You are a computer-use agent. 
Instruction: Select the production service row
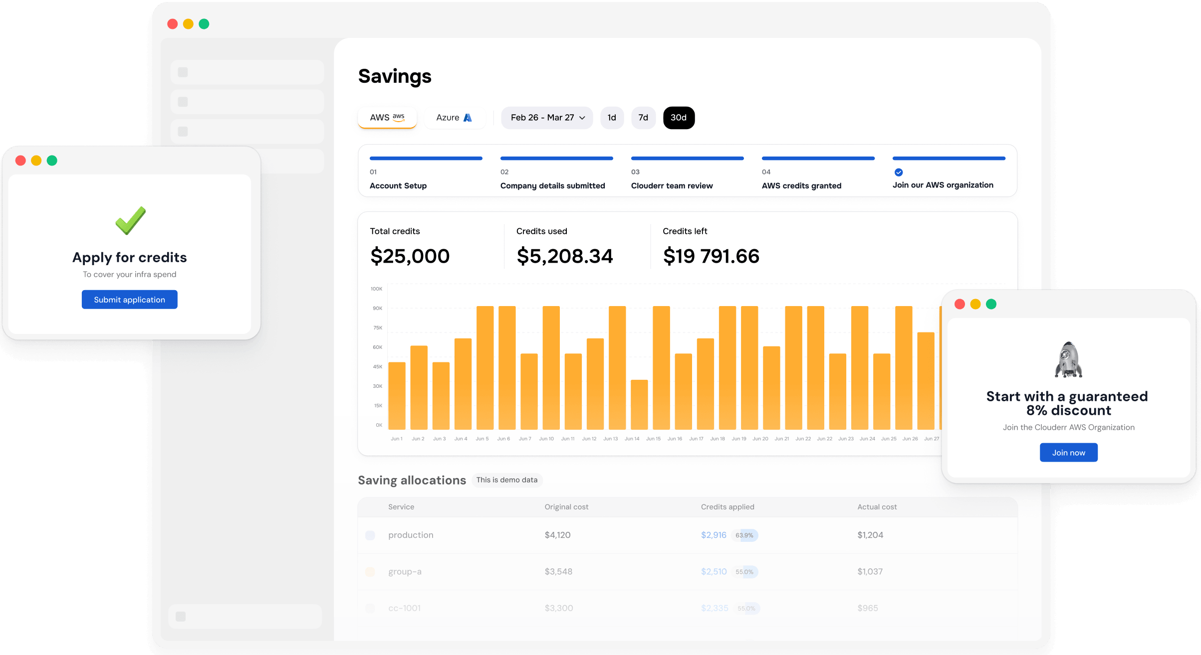pyautogui.click(x=688, y=535)
